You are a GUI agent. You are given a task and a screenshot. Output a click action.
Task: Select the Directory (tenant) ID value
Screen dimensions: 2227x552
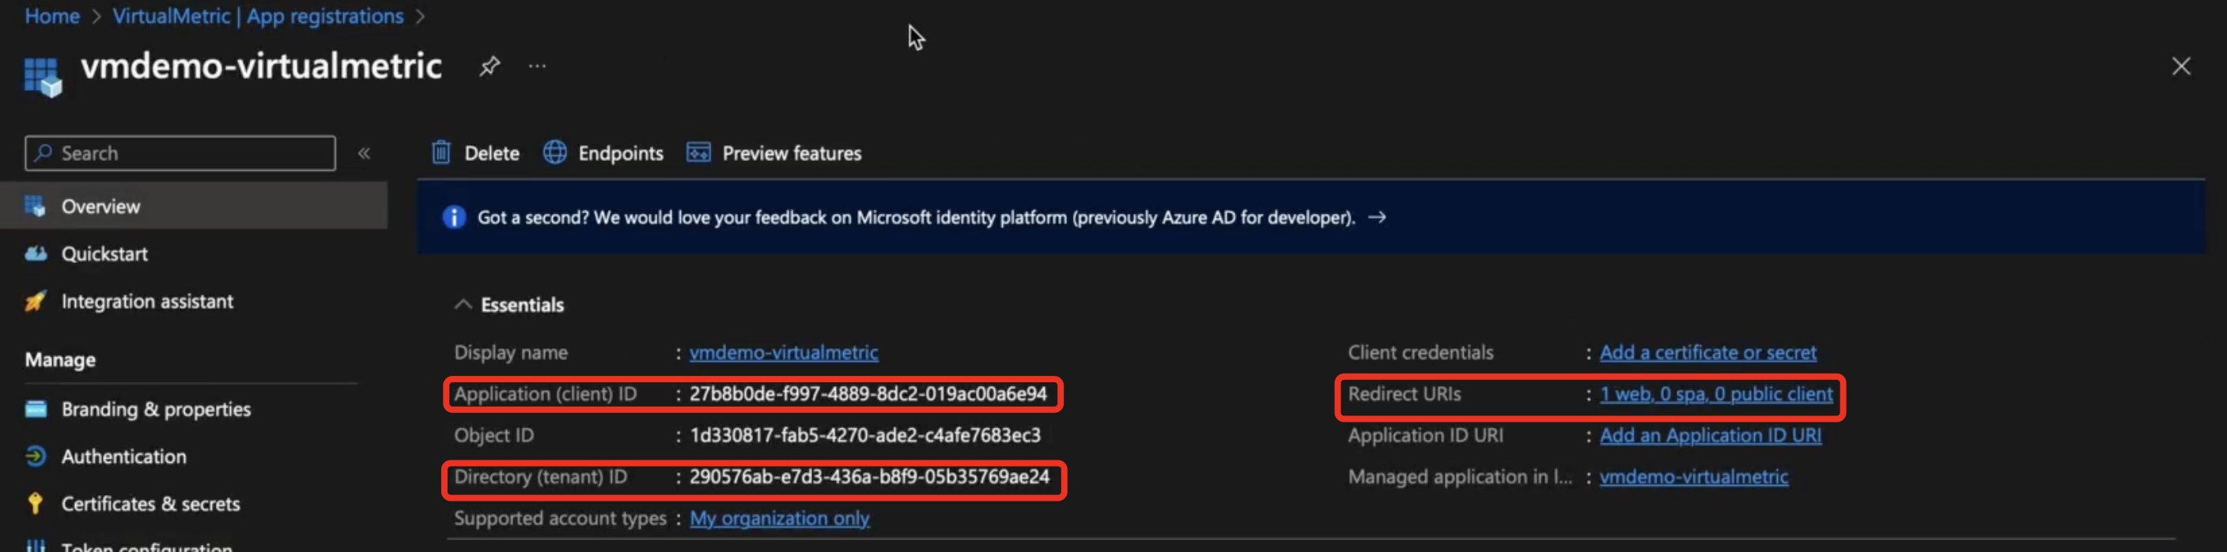coord(869,477)
